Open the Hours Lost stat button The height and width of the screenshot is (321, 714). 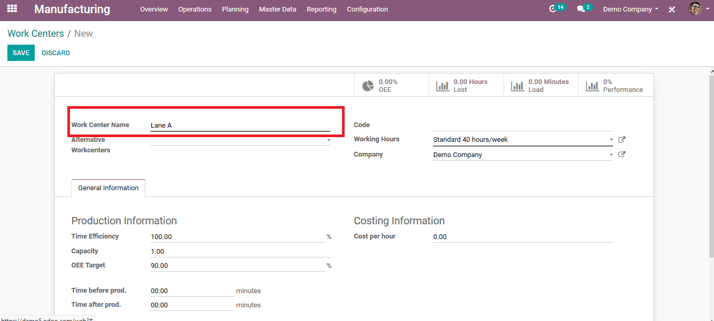(x=466, y=86)
